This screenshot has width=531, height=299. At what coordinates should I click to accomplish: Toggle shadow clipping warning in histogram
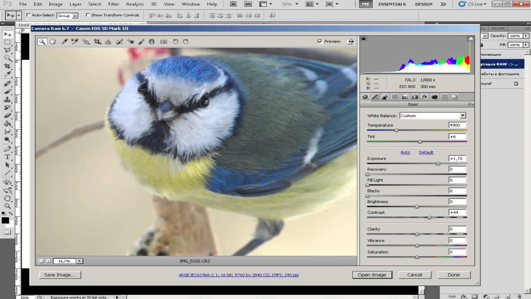363,39
